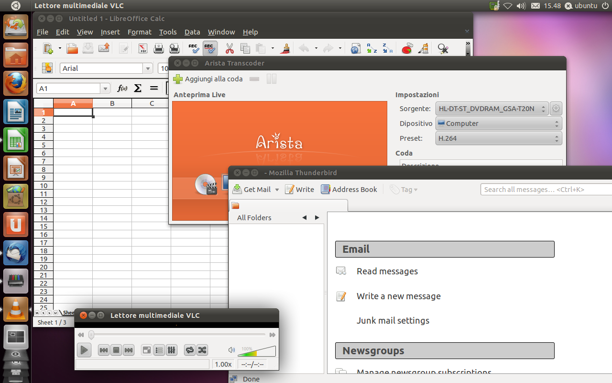Click the Arista source settings gear icon
The width and height of the screenshot is (612, 383).
[556, 109]
